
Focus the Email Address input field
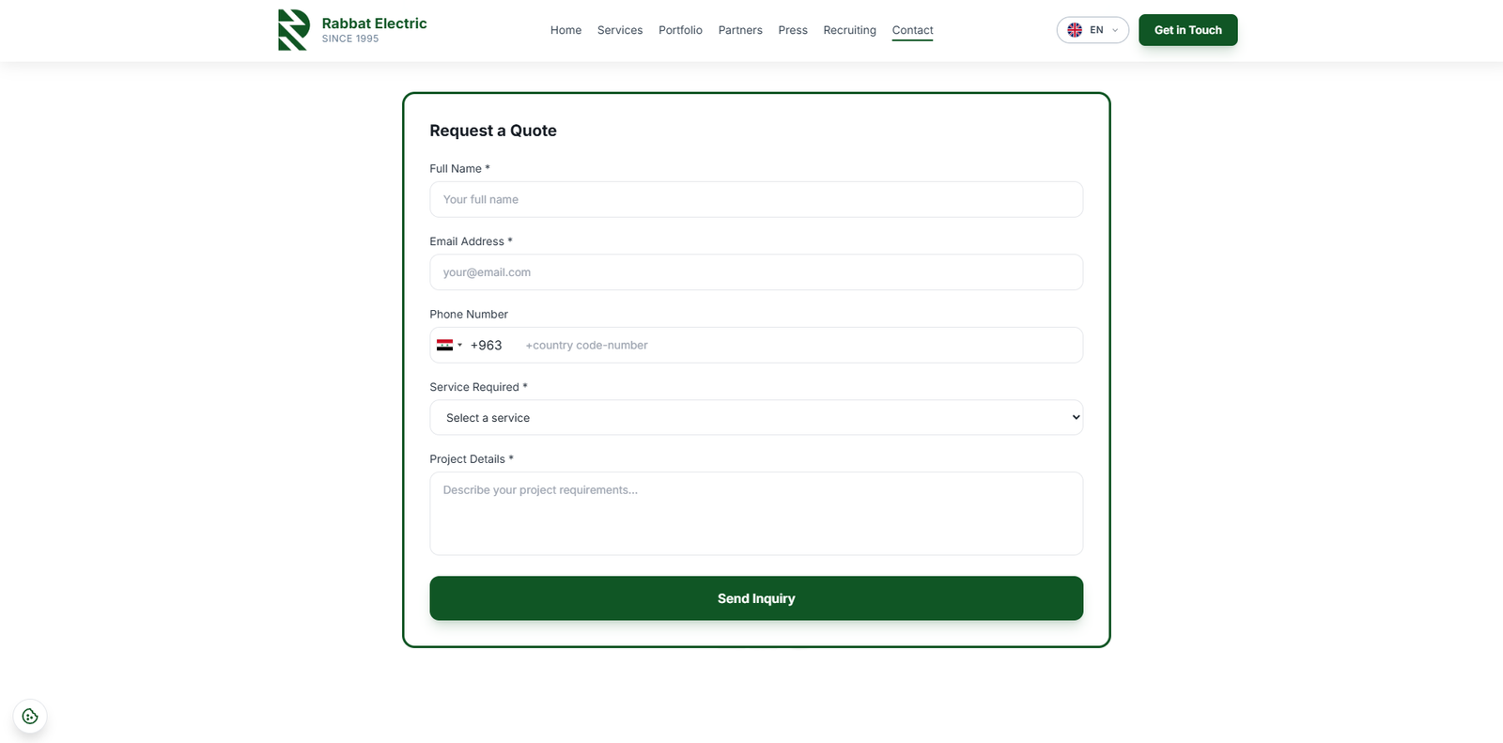pyautogui.click(x=756, y=272)
